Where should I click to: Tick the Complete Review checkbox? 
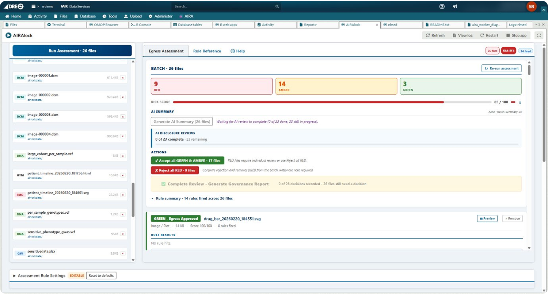tap(163, 184)
